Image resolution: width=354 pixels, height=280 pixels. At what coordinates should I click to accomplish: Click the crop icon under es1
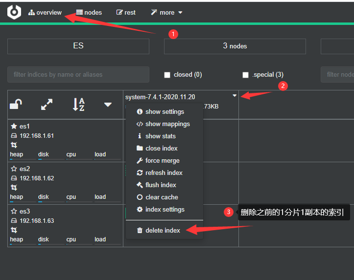[14, 145]
